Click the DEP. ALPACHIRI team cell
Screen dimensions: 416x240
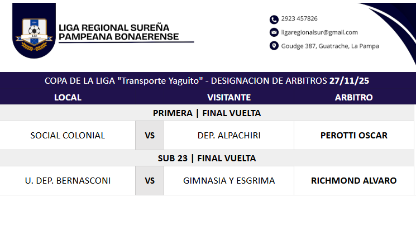pyautogui.click(x=229, y=136)
